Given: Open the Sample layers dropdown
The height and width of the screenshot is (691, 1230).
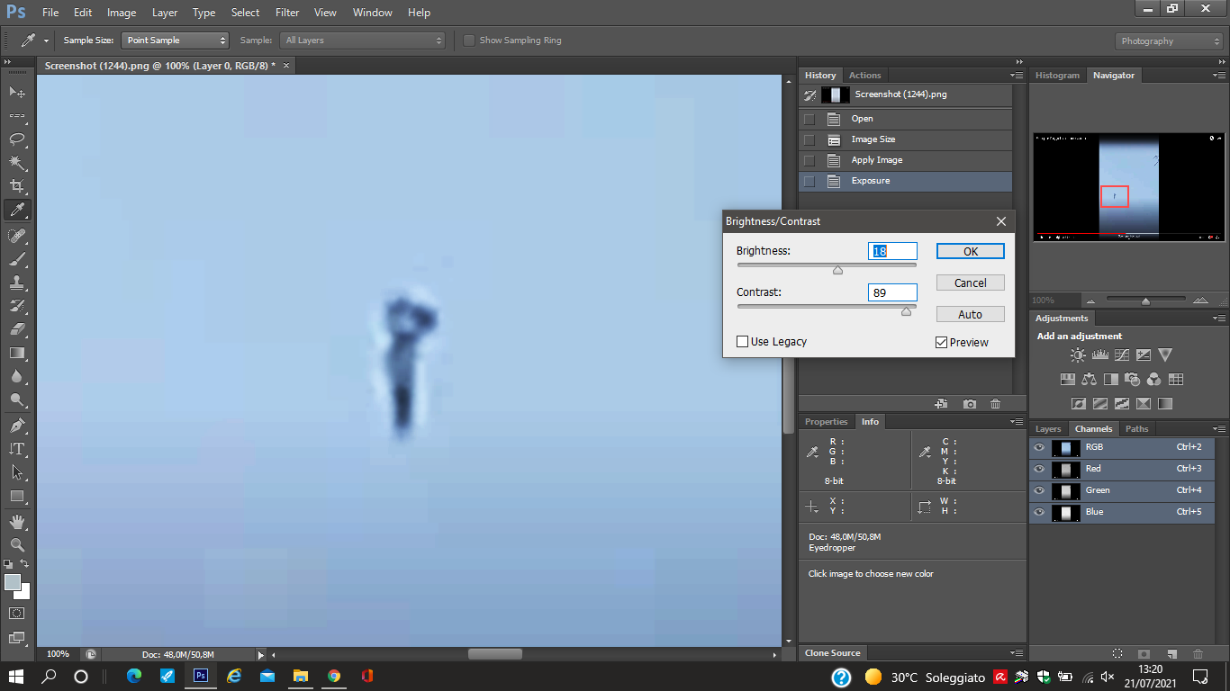Looking at the screenshot, I should click(363, 40).
